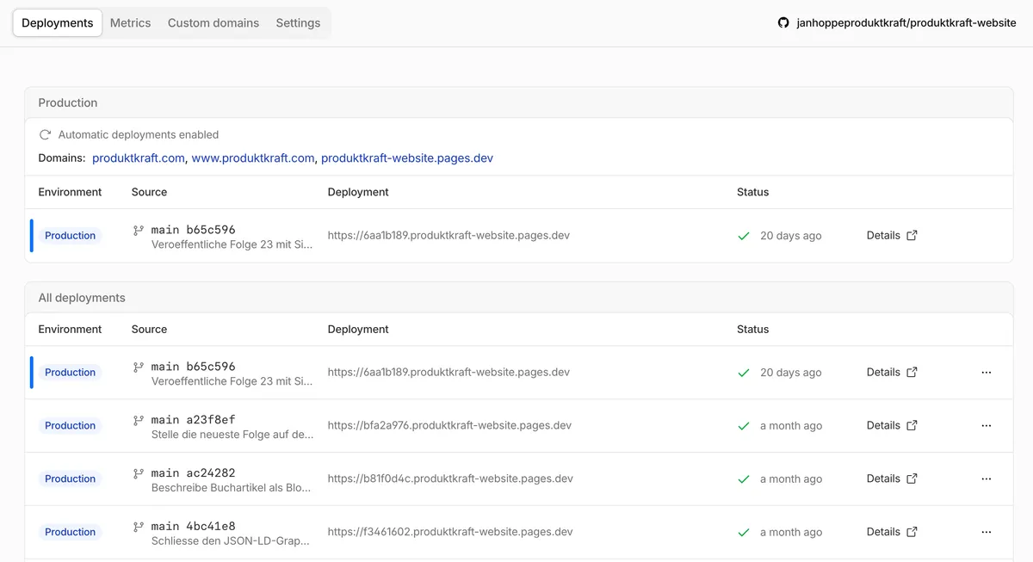
Task: Click success checkmark in Production section row
Action: click(744, 236)
